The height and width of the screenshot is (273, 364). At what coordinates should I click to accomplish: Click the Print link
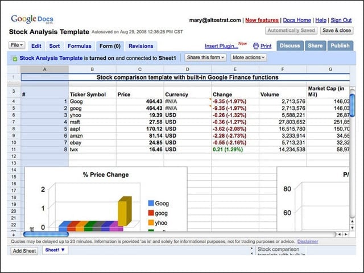point(266,46)
